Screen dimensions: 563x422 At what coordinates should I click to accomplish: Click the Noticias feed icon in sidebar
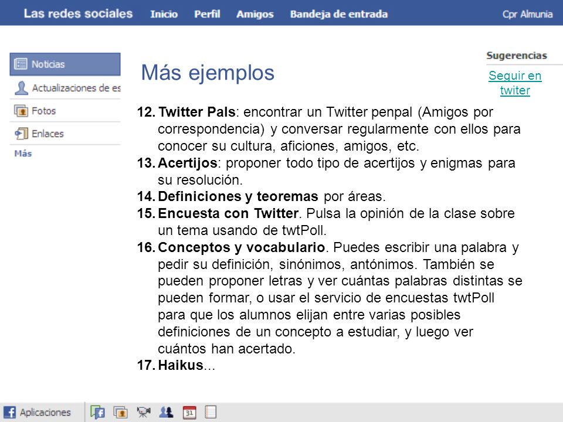coord(21,64)
